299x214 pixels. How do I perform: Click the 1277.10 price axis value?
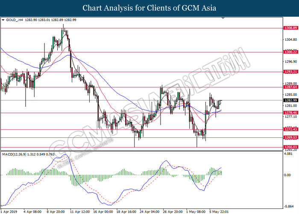click(291, 116)
